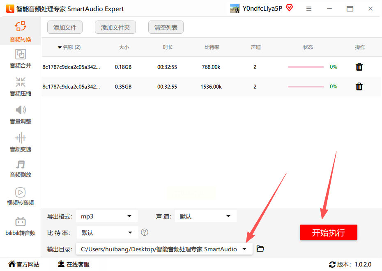Click the 大小 size column header
Screen dimensions: 382x271
click(124, 47)
